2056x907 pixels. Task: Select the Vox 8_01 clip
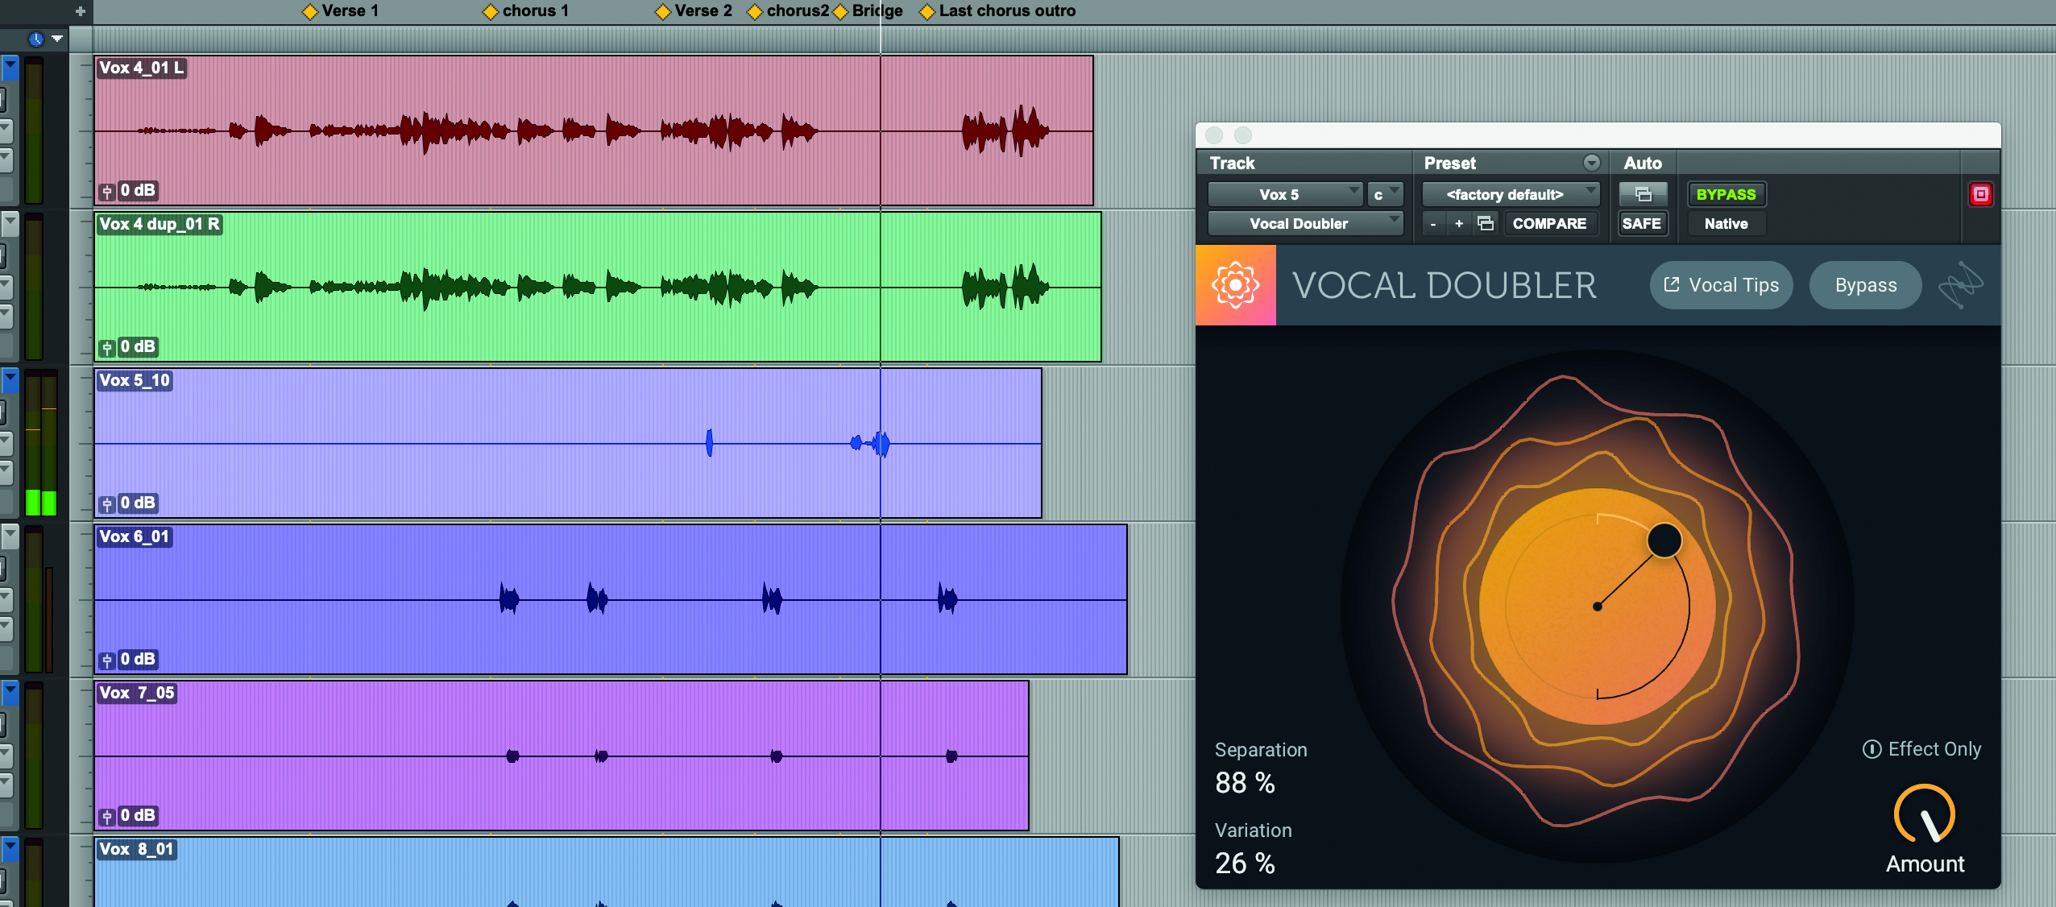(x=607, y=872)
